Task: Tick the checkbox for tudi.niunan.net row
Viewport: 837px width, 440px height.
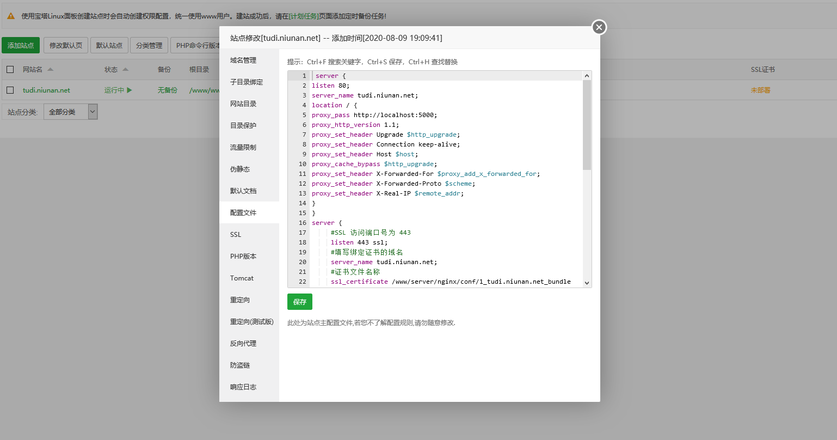Action: pos(10,90)
